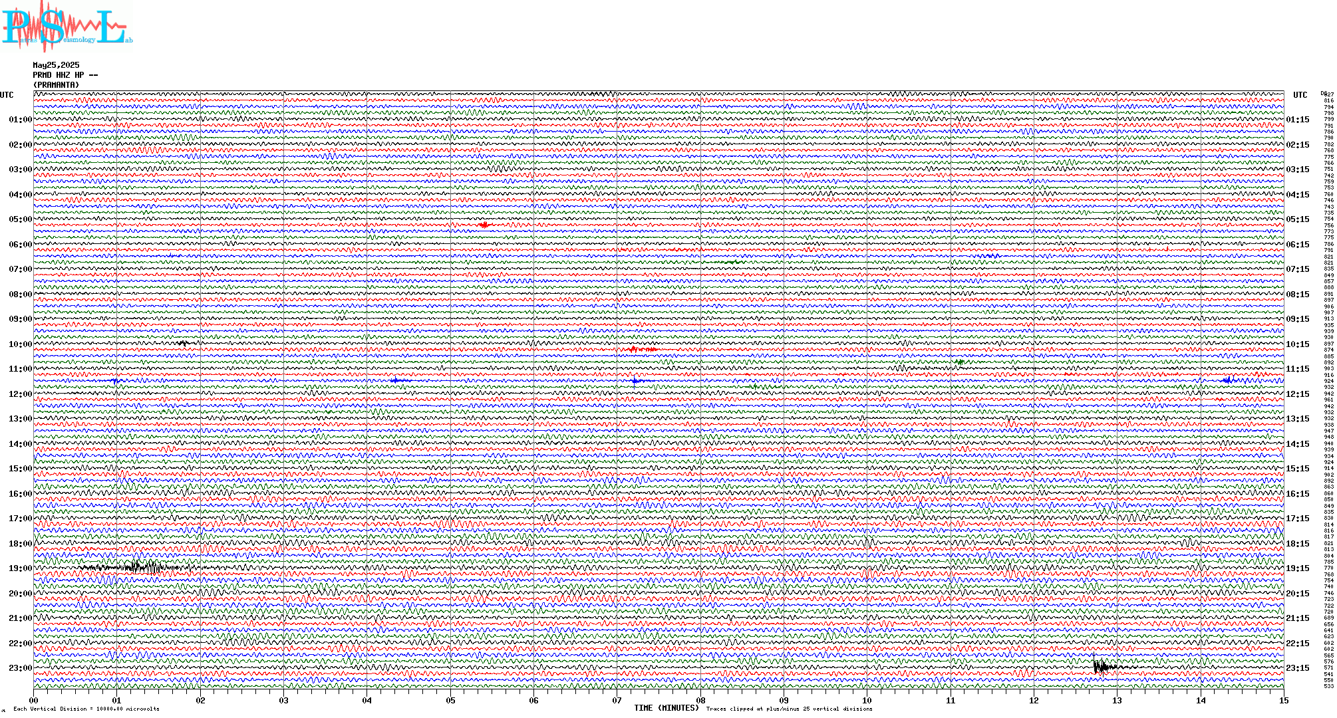
Task: Click minute 06 on bottom time axis
Action: 534,700
